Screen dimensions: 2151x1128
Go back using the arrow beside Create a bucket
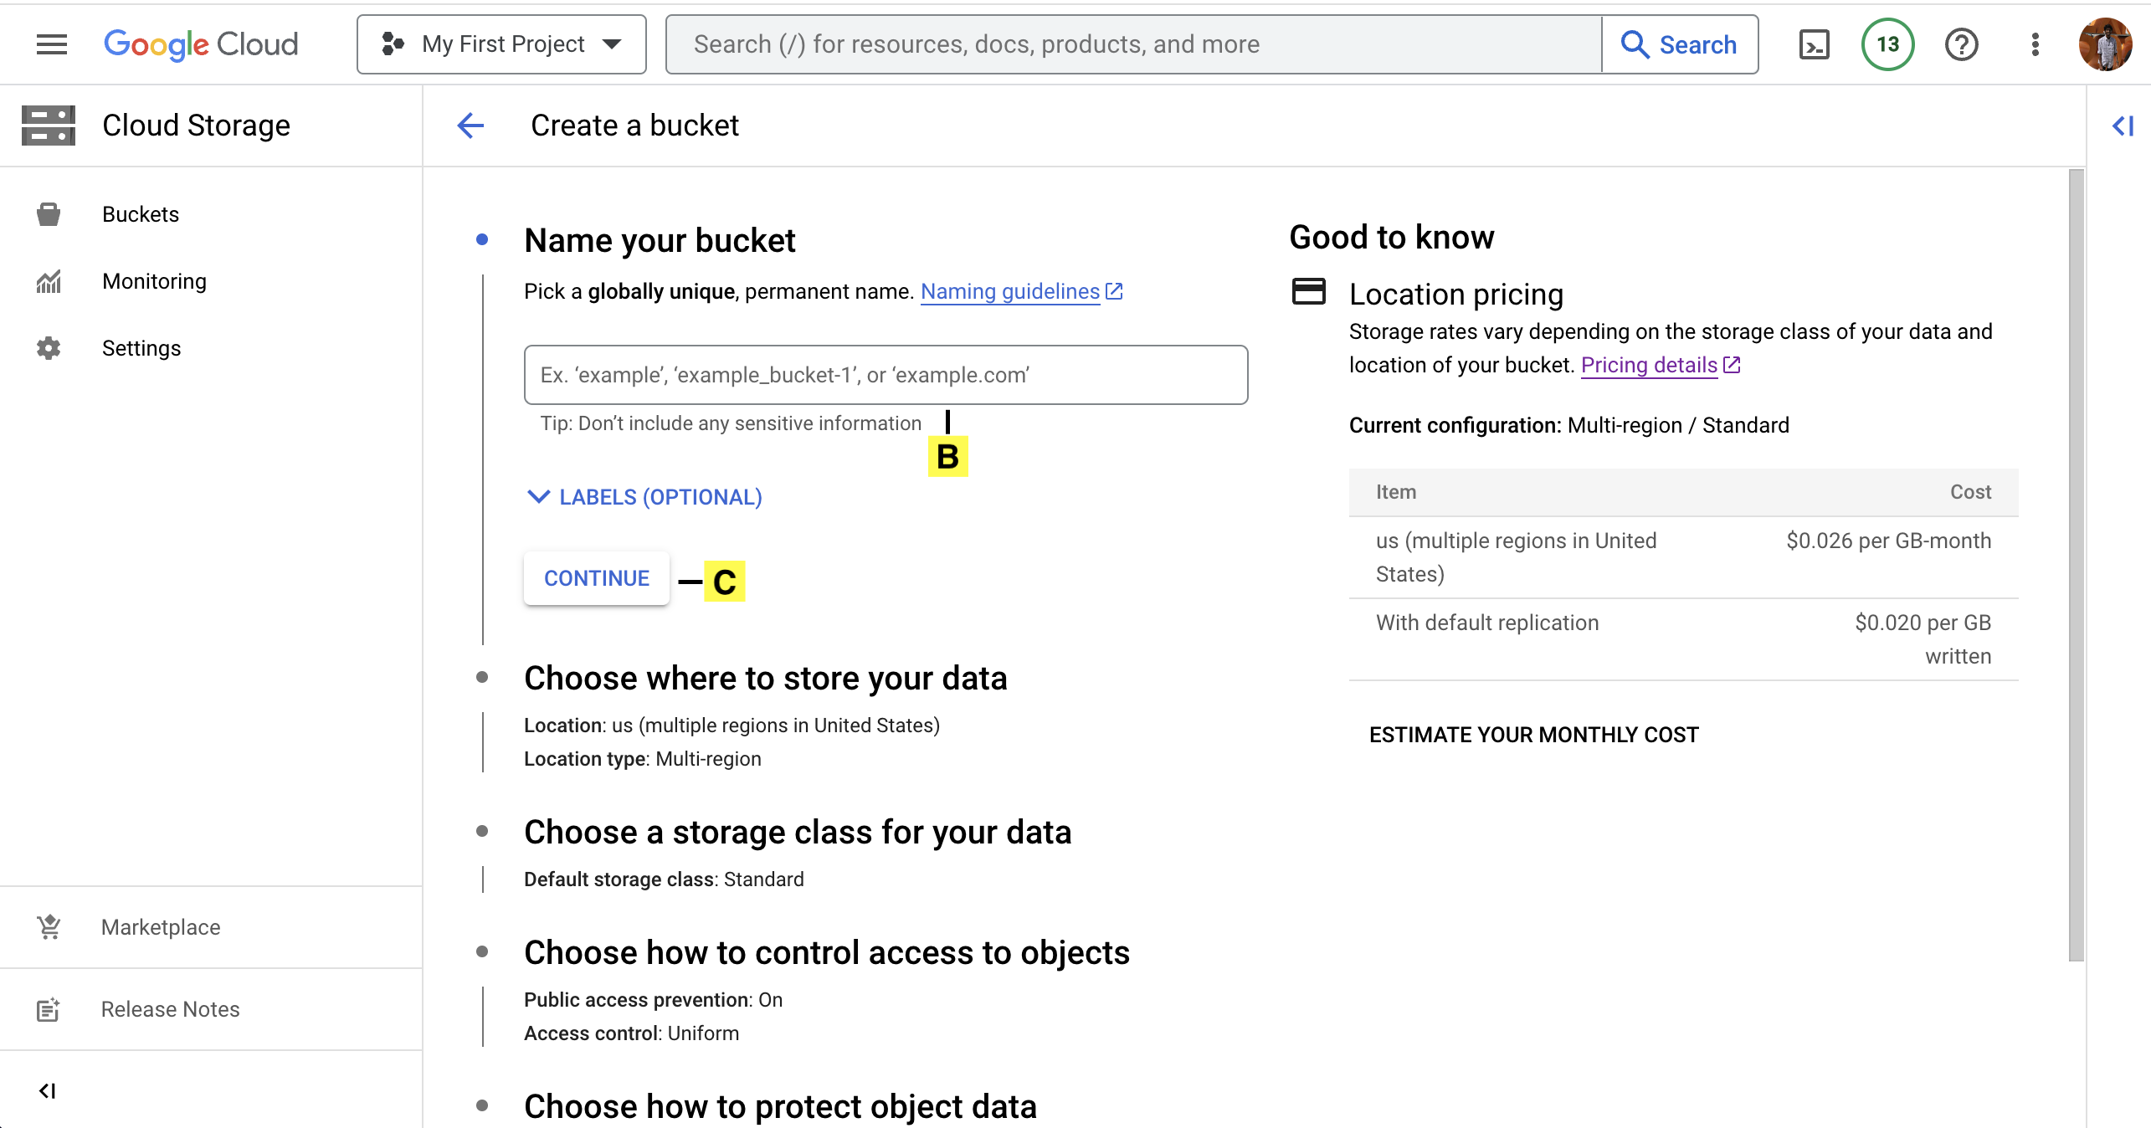pyautogui.click(x=470, y=126)
